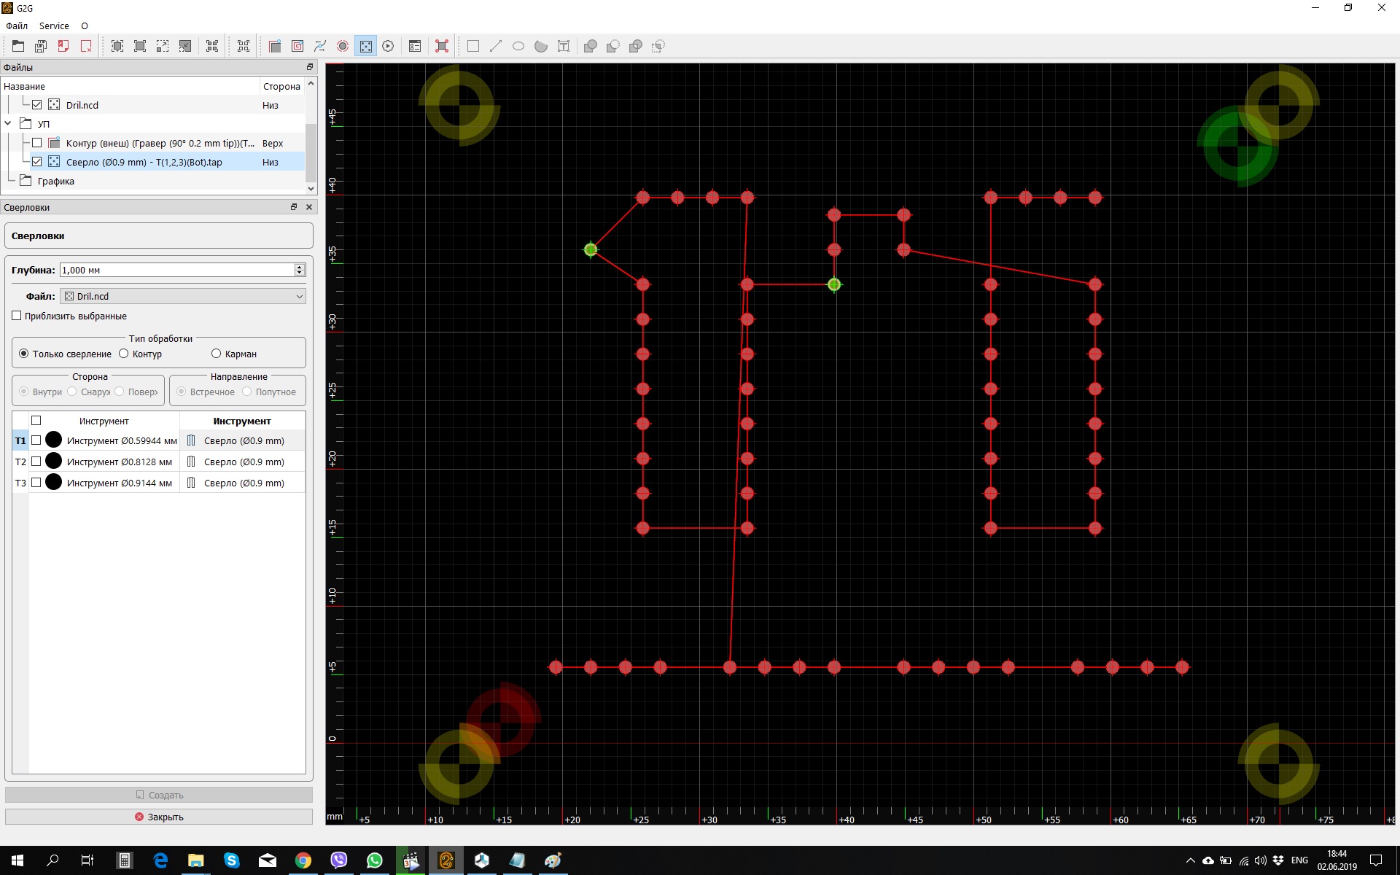Click the save all toolbar icon
The width and height of the screenshot is (1400, 875).
41,46
